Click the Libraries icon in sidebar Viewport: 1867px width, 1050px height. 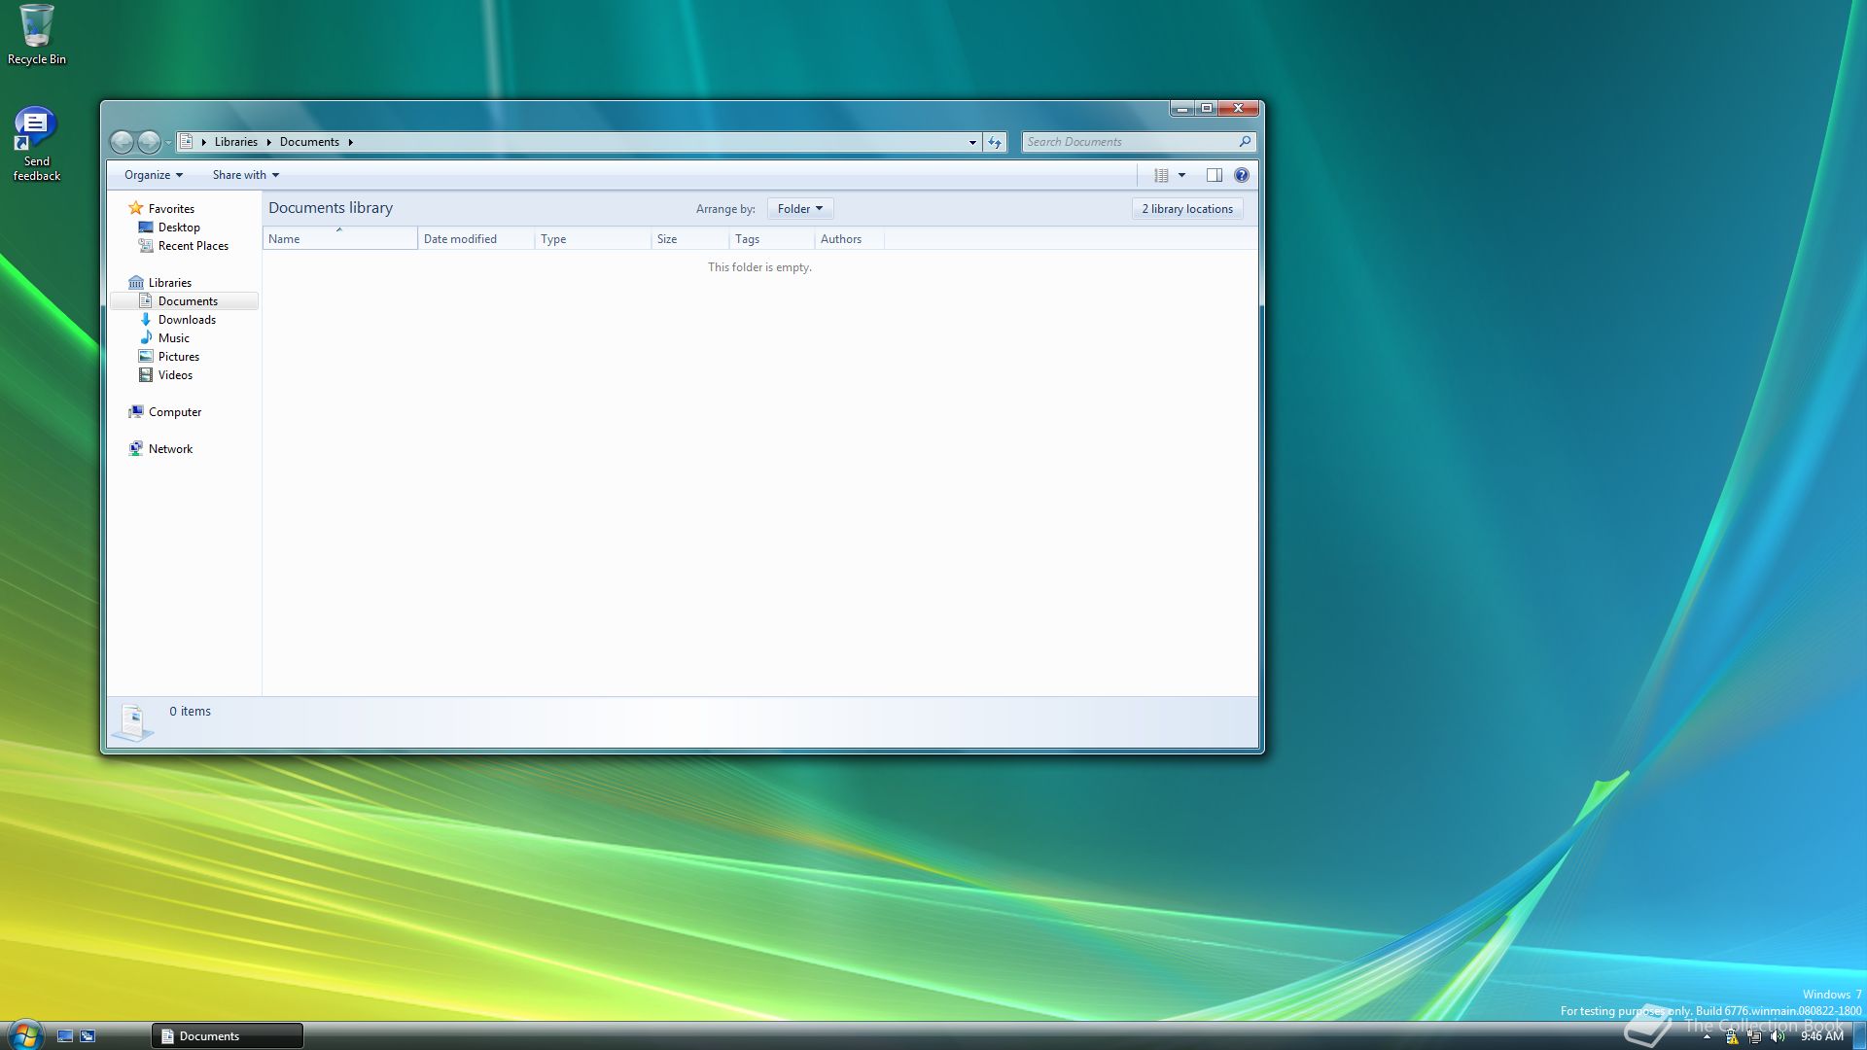pos(136,282)
